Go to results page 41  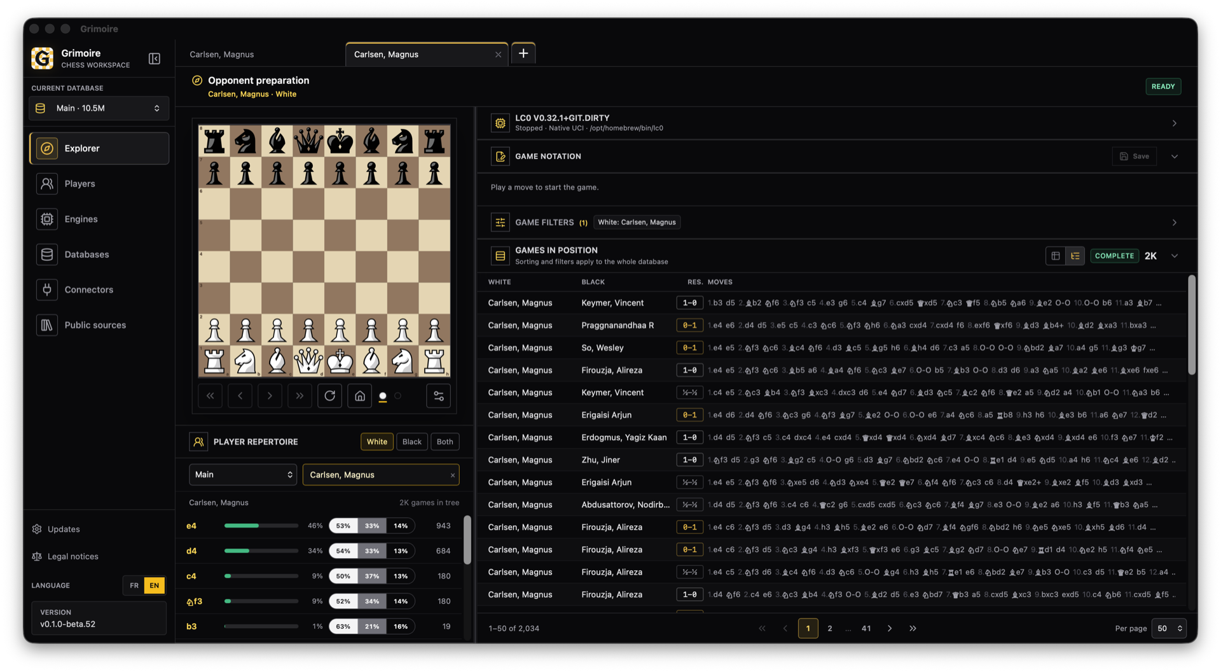(866, 628)
